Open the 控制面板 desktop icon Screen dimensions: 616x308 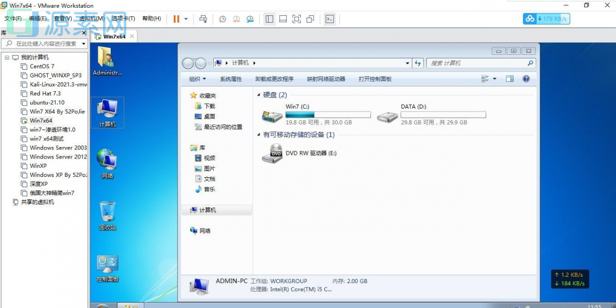[106, 267]
